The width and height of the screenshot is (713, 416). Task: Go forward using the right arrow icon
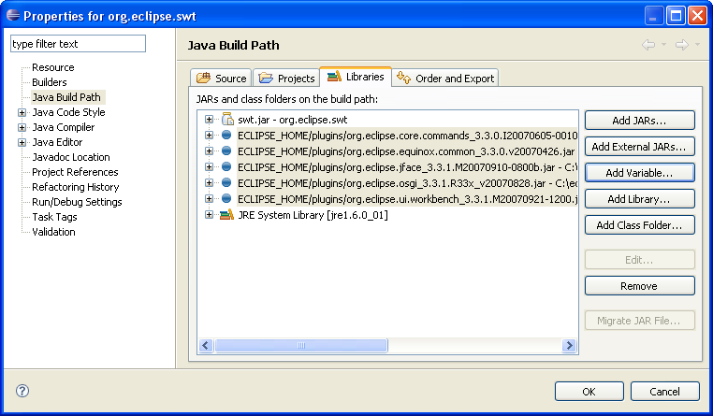681,45
